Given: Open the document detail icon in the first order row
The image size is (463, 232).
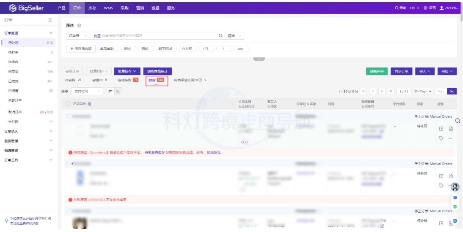Looking at the screenshot, I should pyautogui.click(x=451, y=129).
